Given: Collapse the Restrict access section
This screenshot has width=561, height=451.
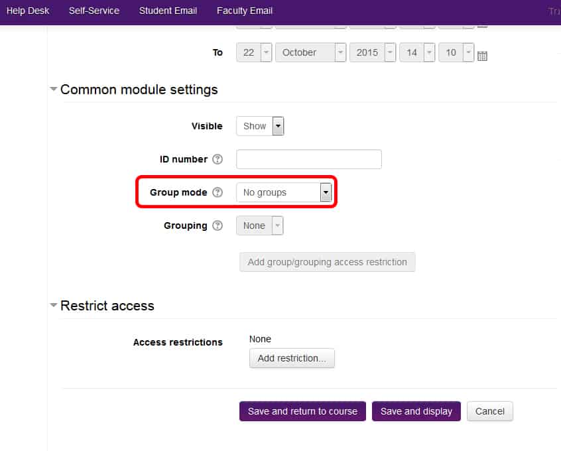Looking at the screenshot, I should (54, 305).
